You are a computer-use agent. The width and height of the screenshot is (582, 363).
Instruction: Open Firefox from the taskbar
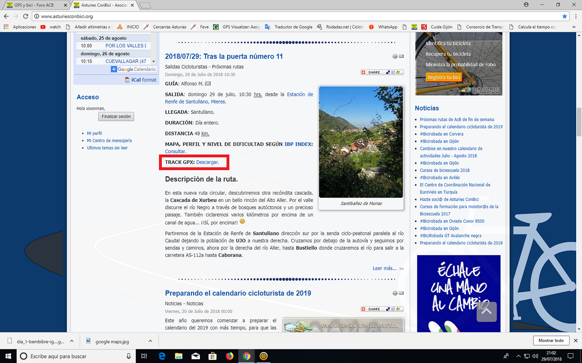[x=230, y=356]
